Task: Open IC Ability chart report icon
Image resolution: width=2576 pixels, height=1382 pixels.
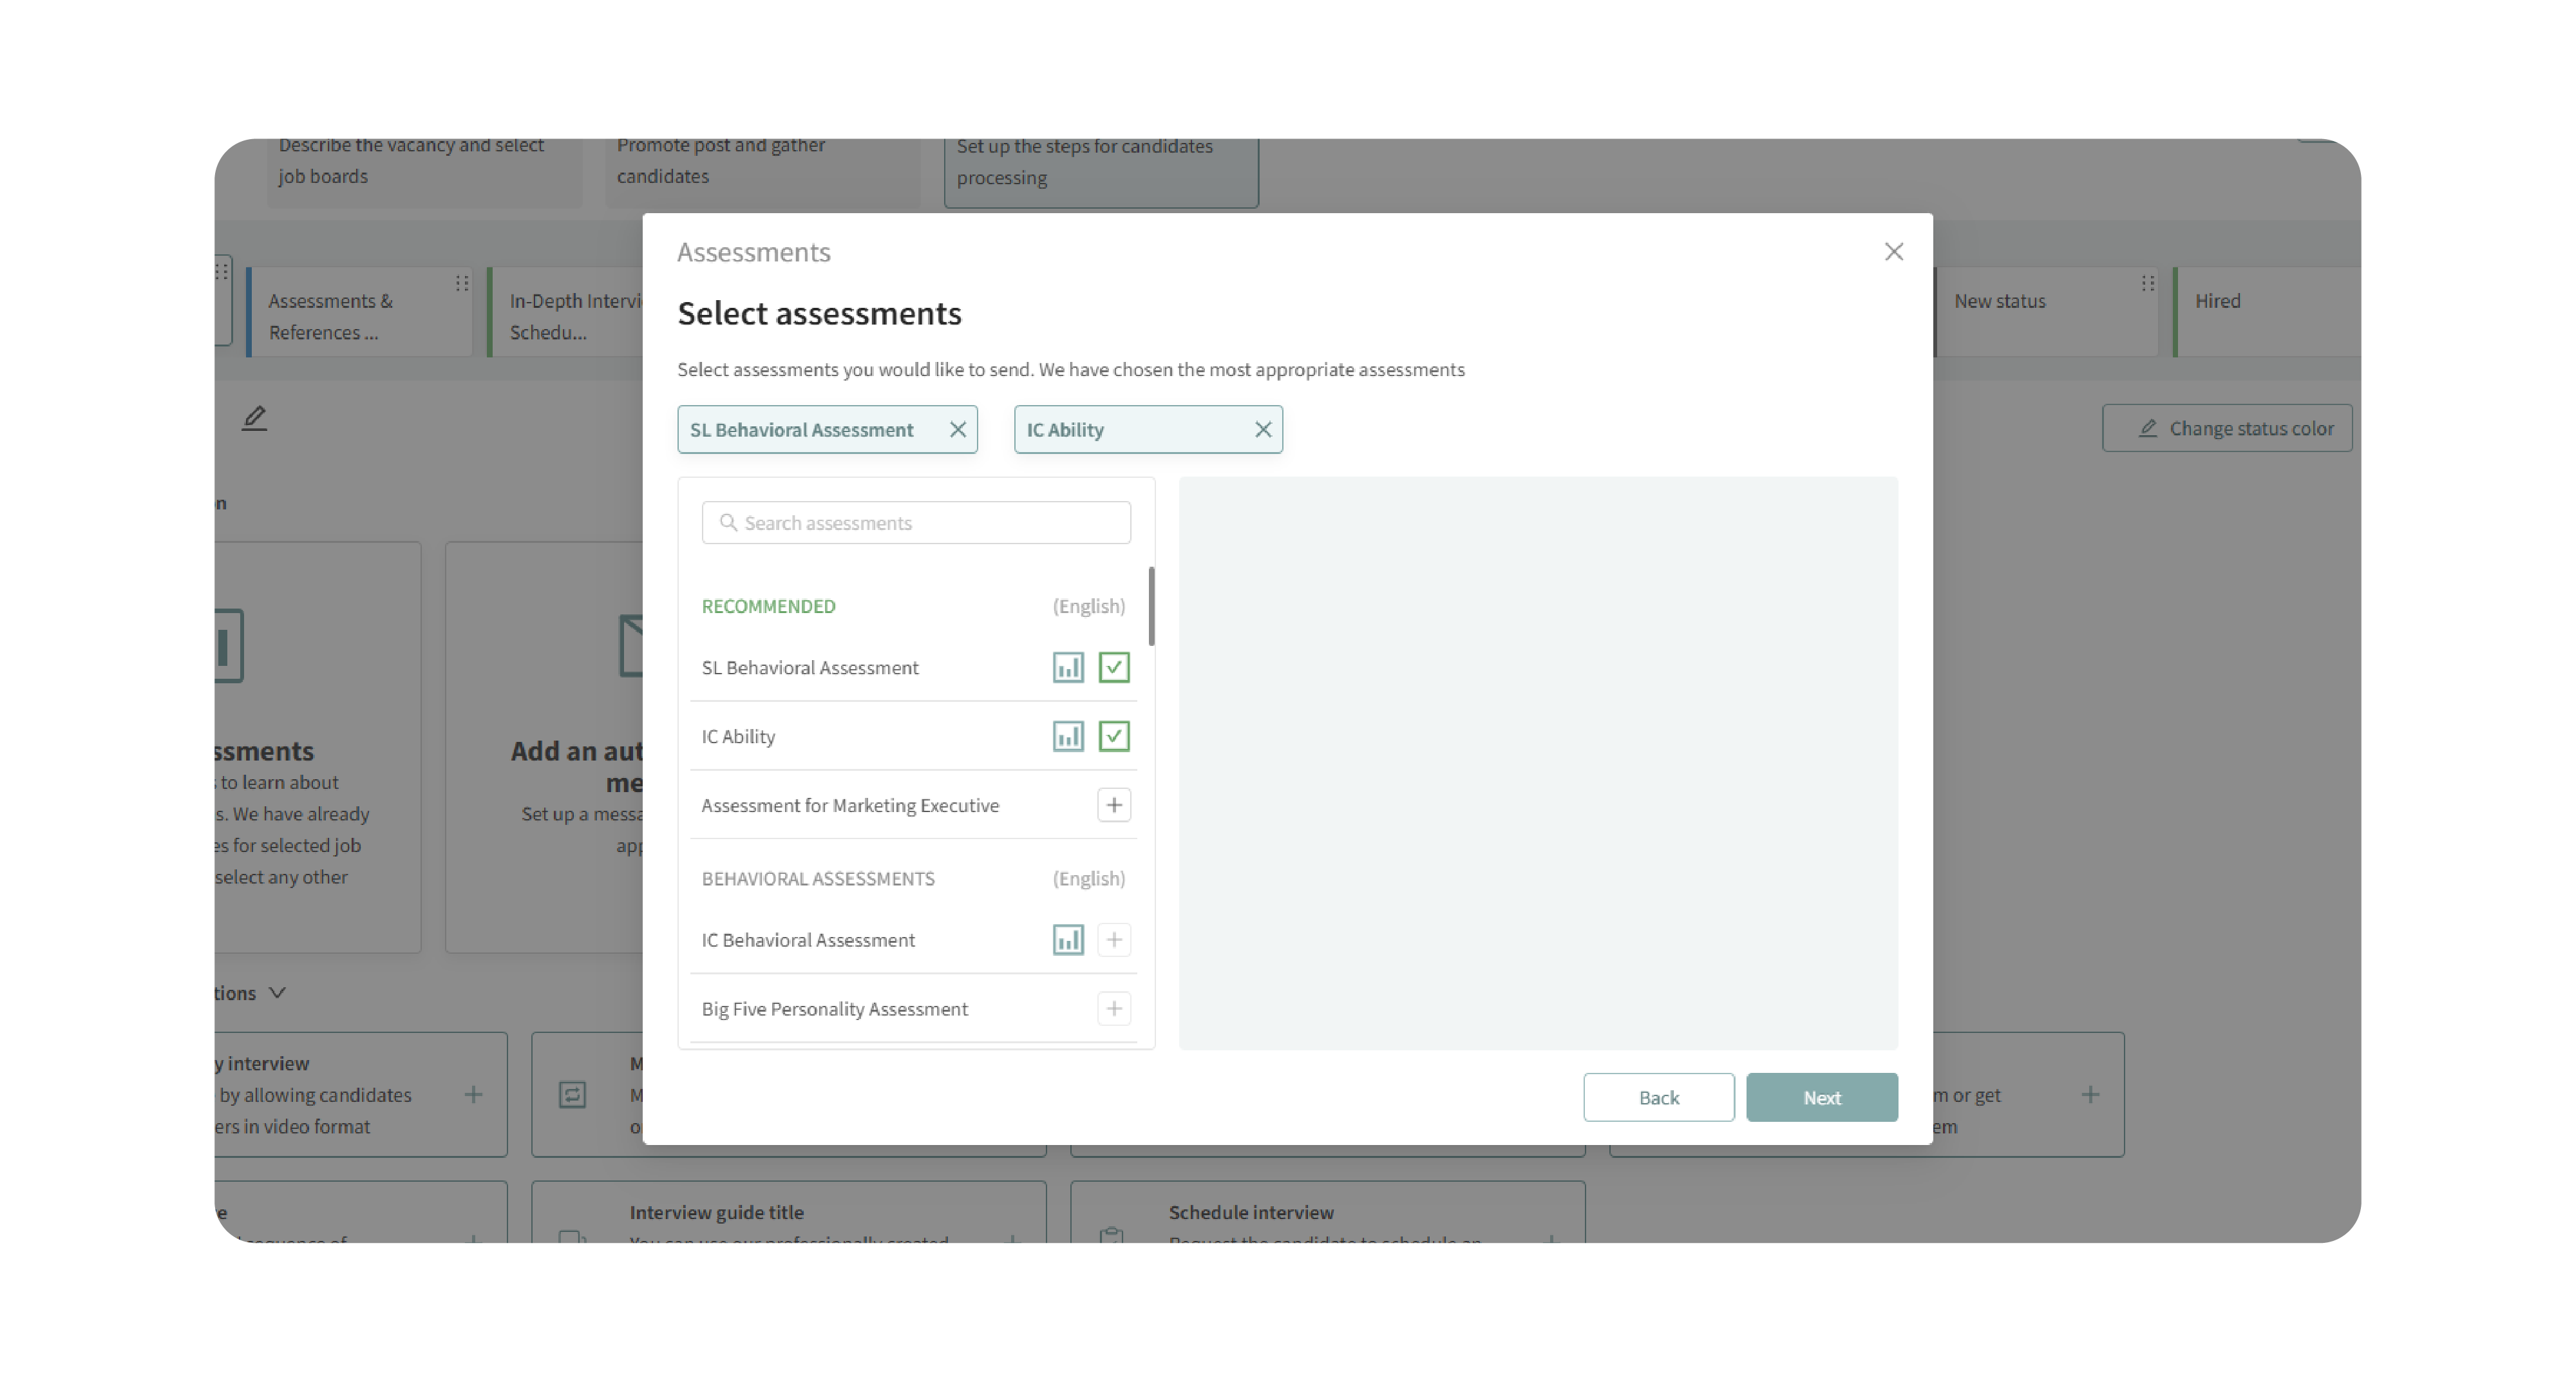Action: pos(1068,736)
